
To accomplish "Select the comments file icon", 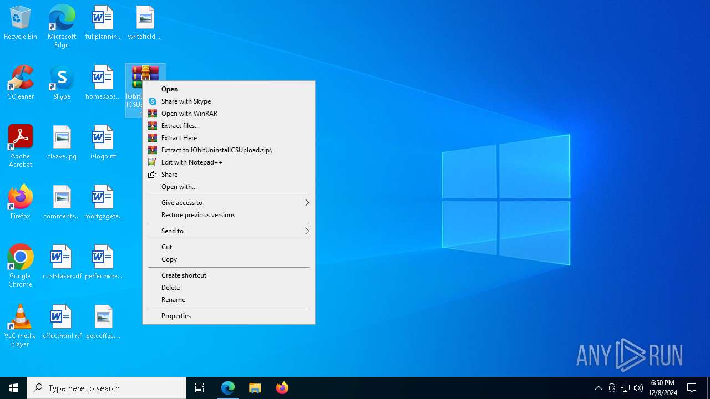I will [62, 203].
